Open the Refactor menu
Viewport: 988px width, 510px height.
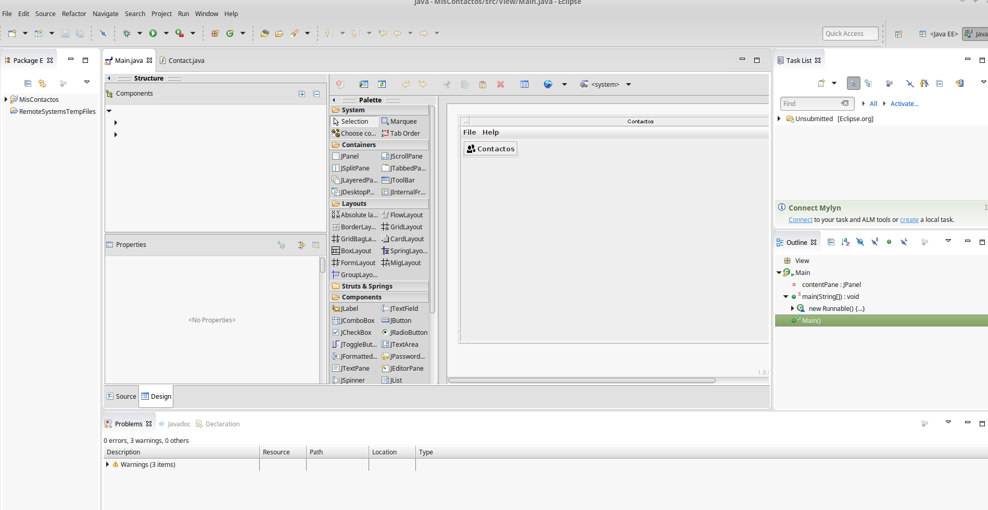(x=74, y=14)
